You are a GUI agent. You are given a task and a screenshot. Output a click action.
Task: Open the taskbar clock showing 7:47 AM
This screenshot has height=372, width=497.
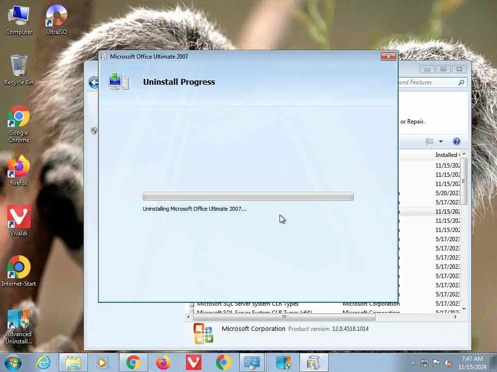pos(472,363)
